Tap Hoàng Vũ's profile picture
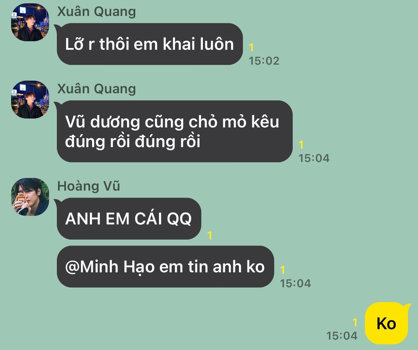The height and width of the screenshot is (350, 418). [x=30, y=197]
